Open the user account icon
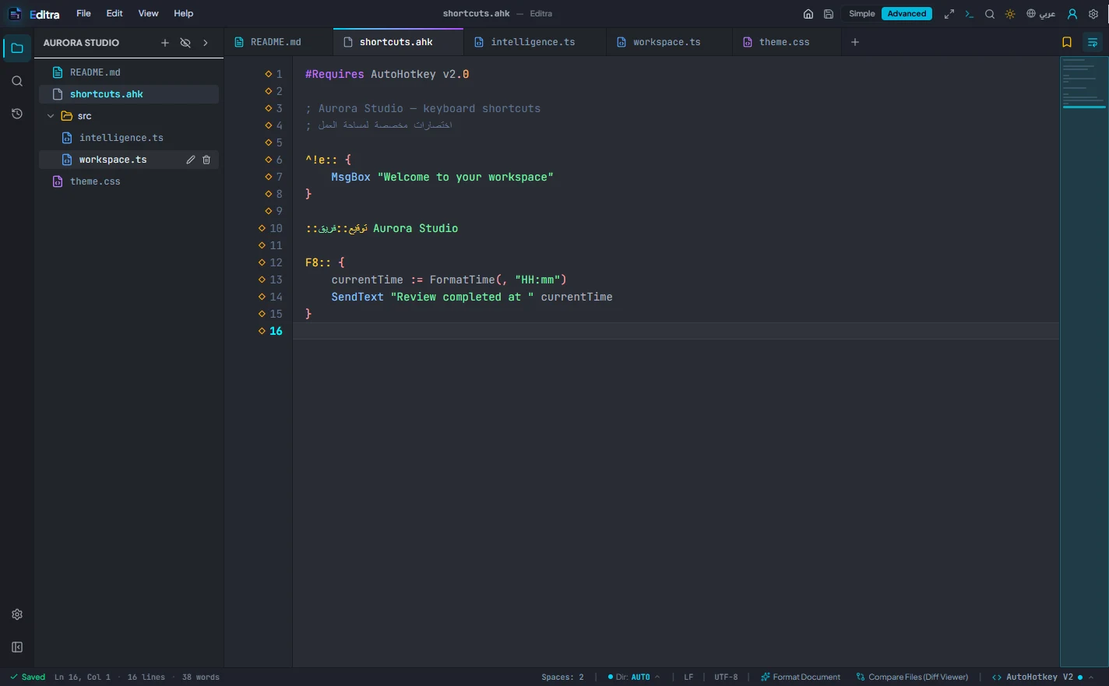Screen dimensions: 1109x686 pos(1072,14)
